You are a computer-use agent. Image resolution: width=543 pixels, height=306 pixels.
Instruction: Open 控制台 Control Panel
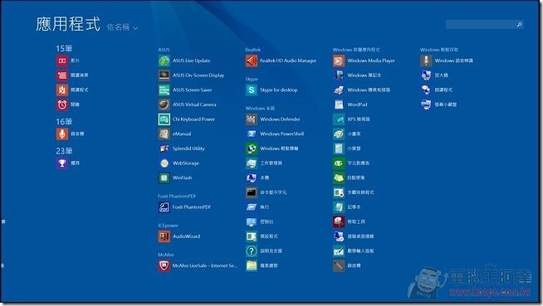point(260,221)
